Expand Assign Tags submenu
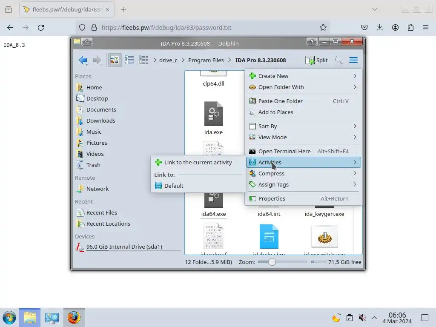This screenshot has height=327, width=436. 303,185
